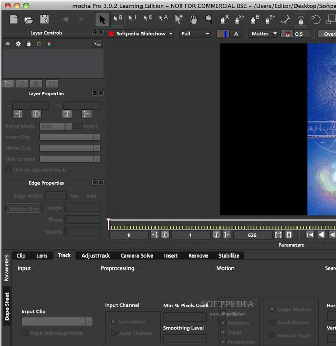Open the Softpedia Slideshow clip dropdown
336x346 pixels.
(x=140, y=34)
